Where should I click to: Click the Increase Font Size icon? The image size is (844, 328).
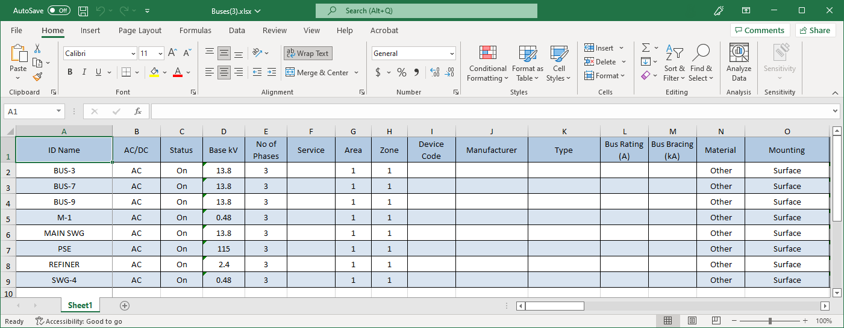[x=172, y=53]
